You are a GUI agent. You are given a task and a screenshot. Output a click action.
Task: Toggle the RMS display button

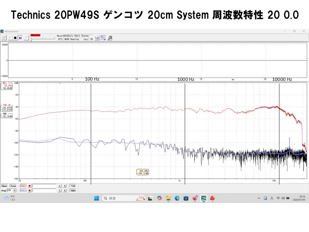[x=73, y=190]
